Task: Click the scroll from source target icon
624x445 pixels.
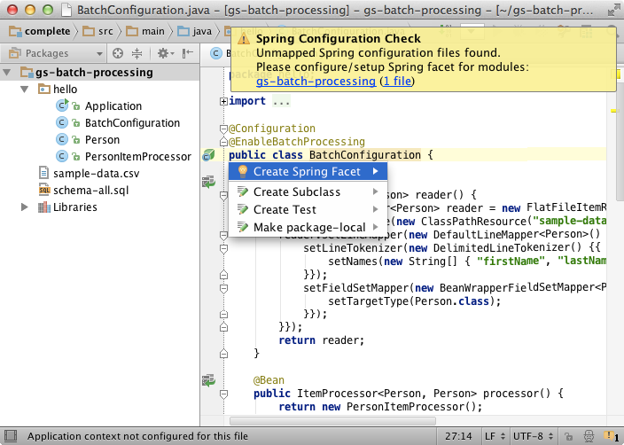Action: tap(118, 53)
